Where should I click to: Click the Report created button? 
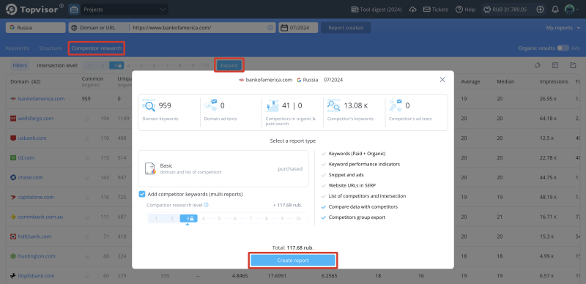[x=346, y=28]
